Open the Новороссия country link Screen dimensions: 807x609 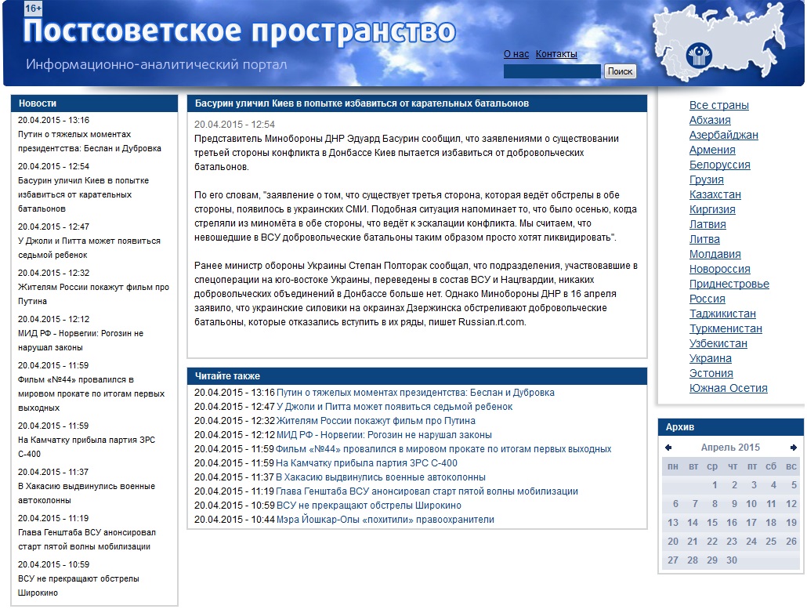pyautogui.click(x=719, y=270)
